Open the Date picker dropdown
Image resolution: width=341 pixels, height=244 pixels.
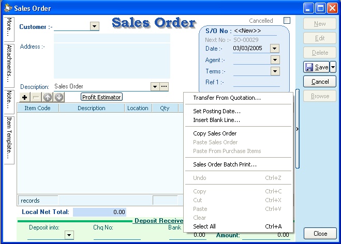tap(275, 48)
